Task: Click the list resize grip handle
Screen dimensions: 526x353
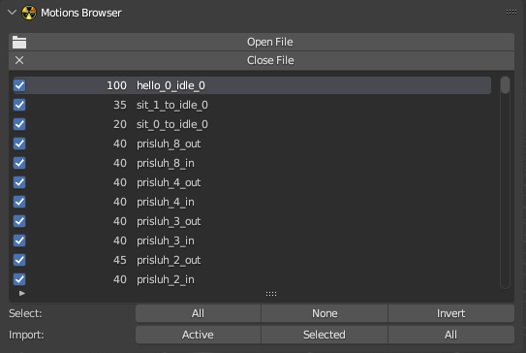Action: (271, 294)
